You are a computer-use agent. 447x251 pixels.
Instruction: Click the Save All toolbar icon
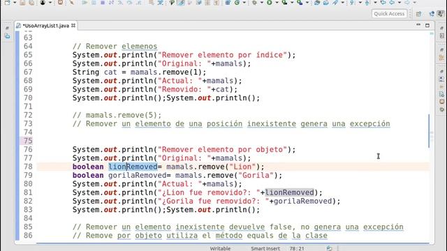[31, 3]
